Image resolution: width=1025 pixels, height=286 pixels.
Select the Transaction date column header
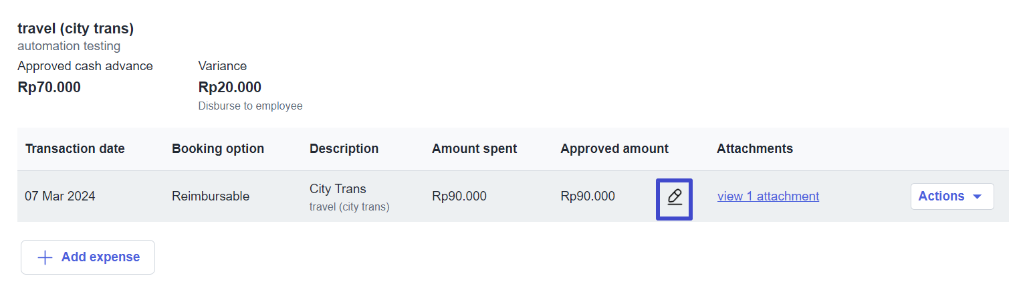pyautogui.click(x=75, y=149)
